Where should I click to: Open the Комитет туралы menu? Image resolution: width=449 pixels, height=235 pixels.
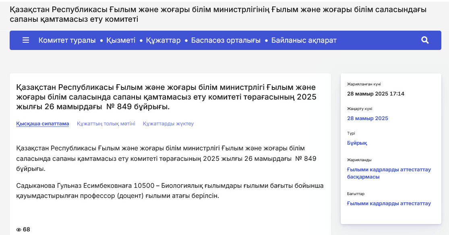[67, 40]
